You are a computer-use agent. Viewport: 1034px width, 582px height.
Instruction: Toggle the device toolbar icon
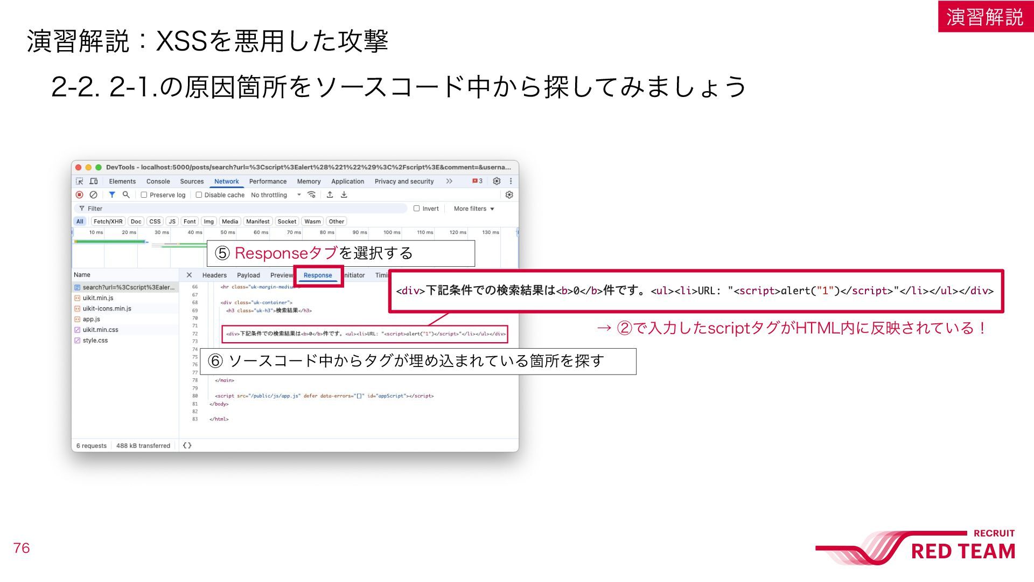click(x=94, y=182)
